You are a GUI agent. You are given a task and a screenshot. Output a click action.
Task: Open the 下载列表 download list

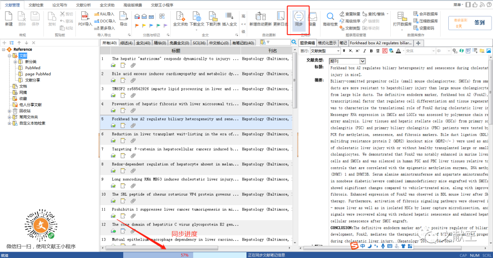coord(213,19)
